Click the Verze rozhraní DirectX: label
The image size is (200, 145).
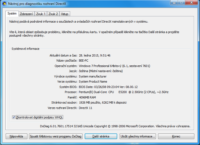[x=62, y=108]
